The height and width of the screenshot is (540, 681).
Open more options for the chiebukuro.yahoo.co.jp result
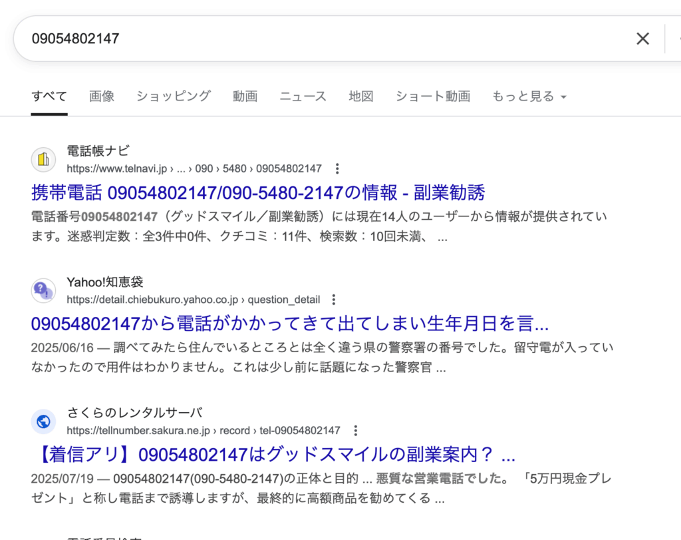[x=334, y=300]
